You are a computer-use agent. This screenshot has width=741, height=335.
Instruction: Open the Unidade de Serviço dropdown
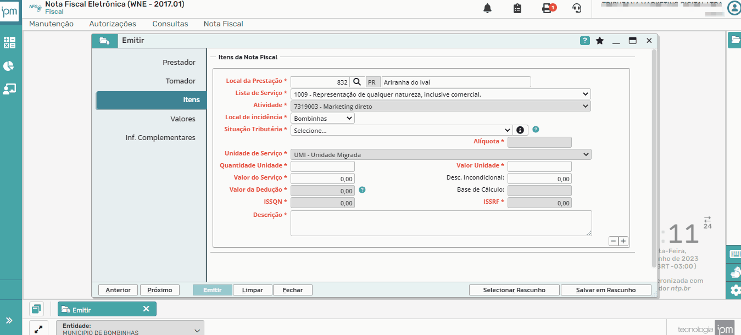pos(441,154)
